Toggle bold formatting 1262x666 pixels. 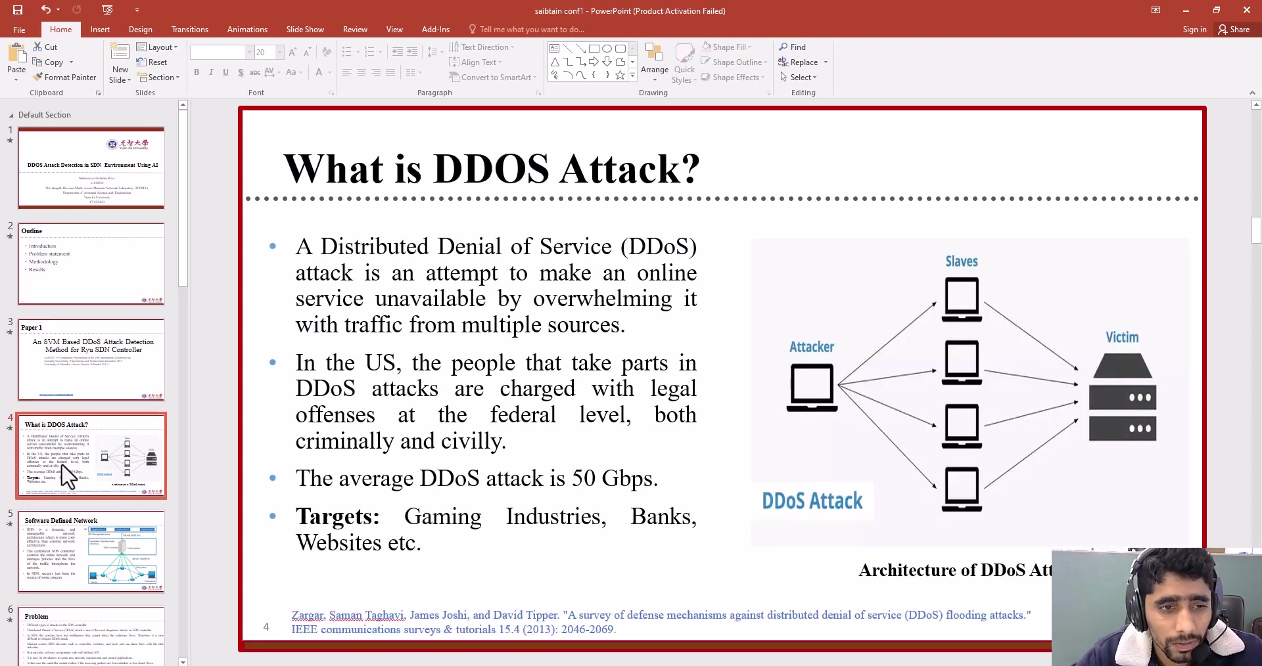point(197,72)
